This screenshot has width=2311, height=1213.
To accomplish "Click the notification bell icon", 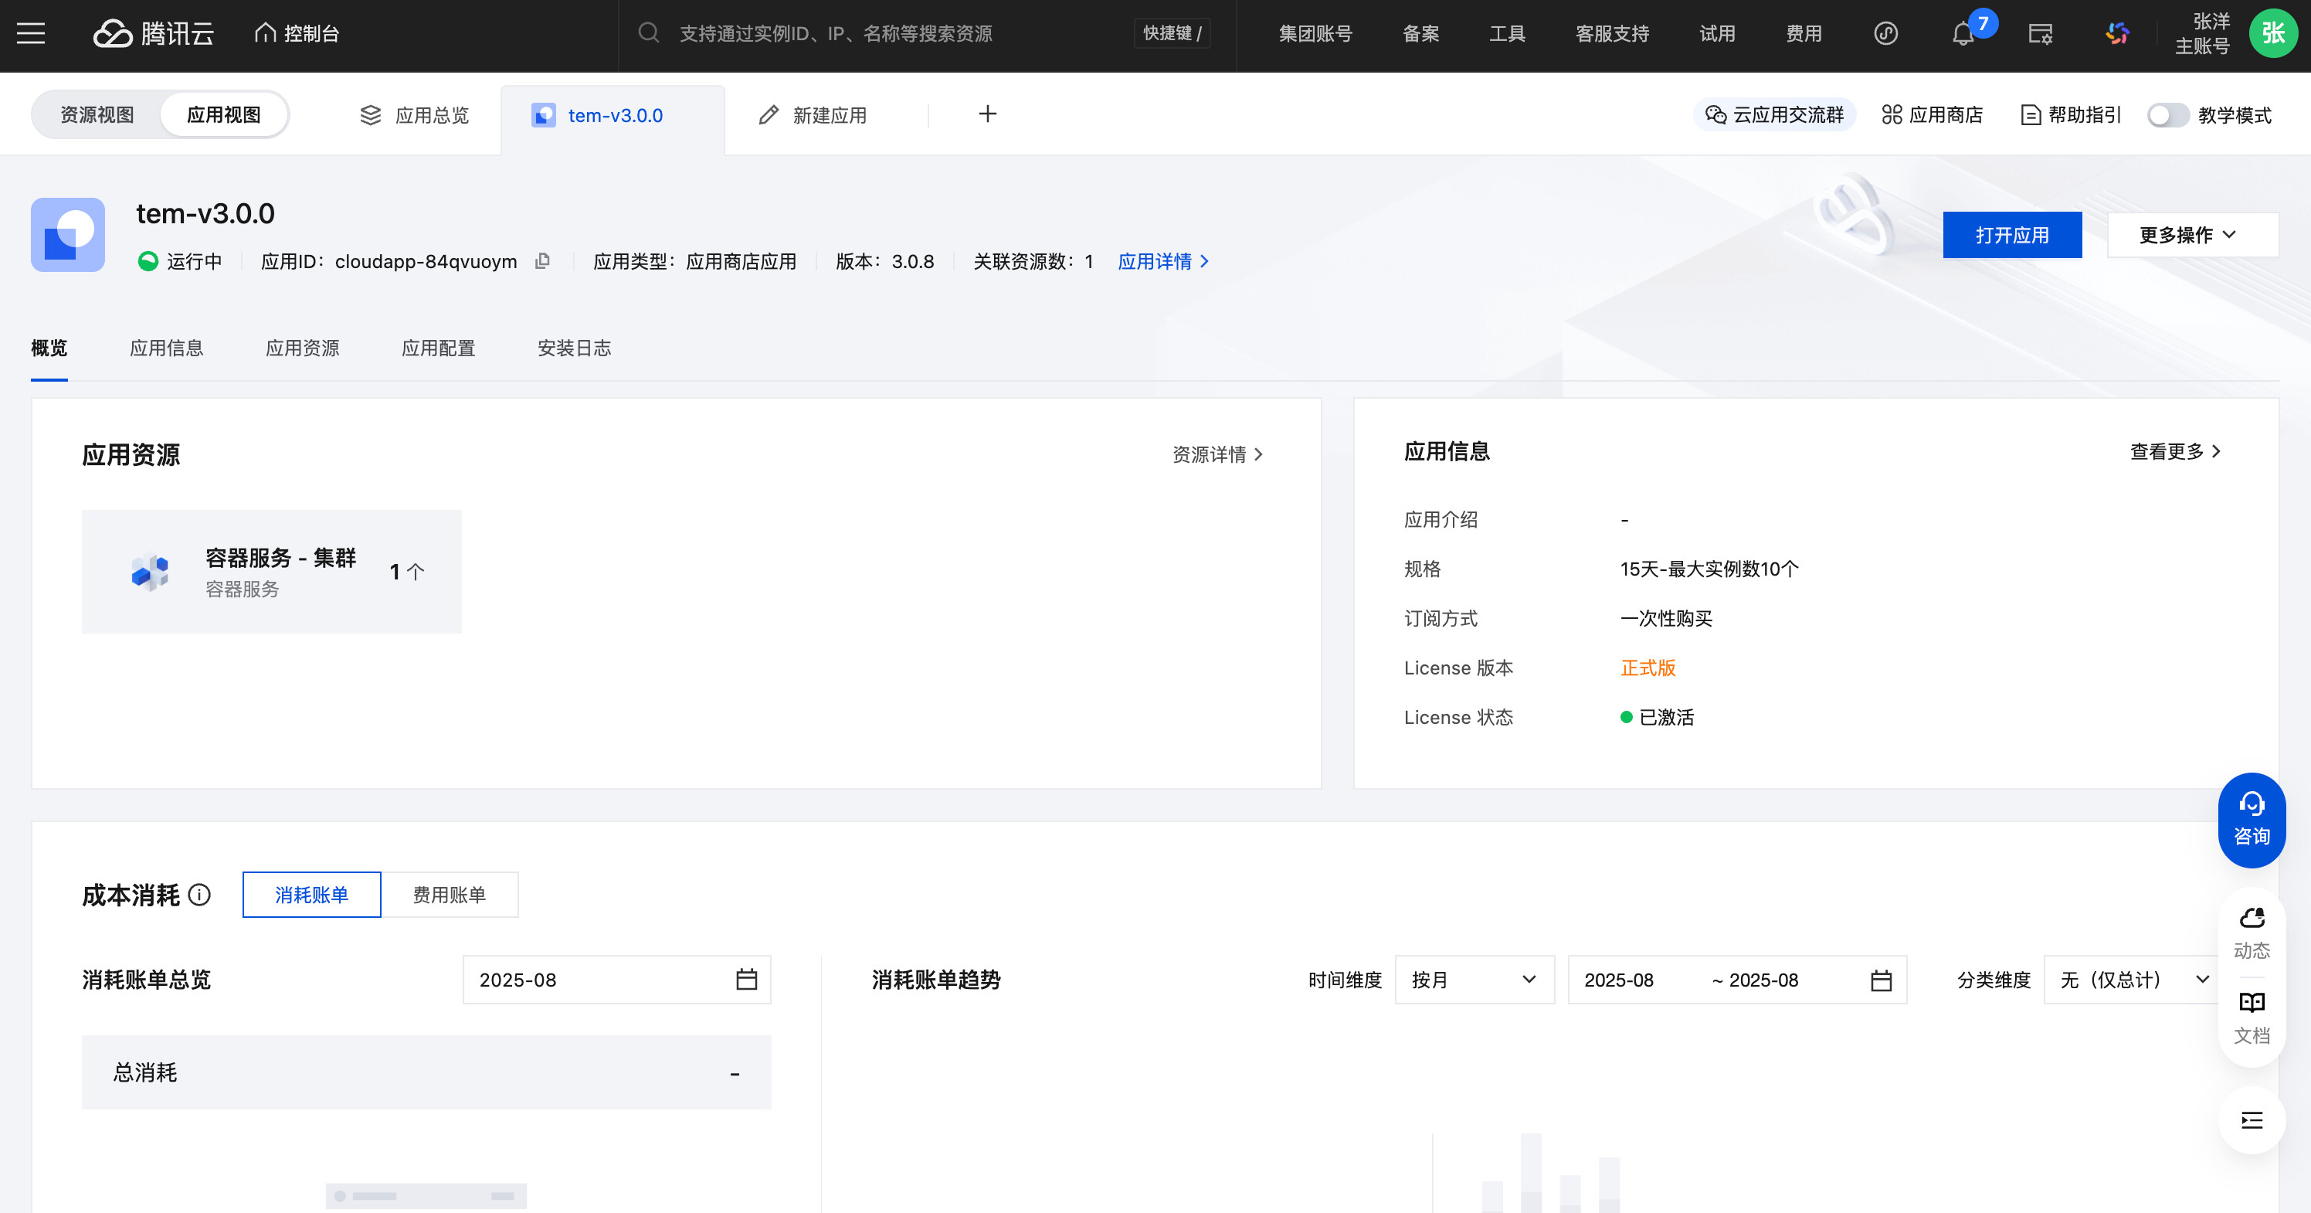I will 1962,34.
